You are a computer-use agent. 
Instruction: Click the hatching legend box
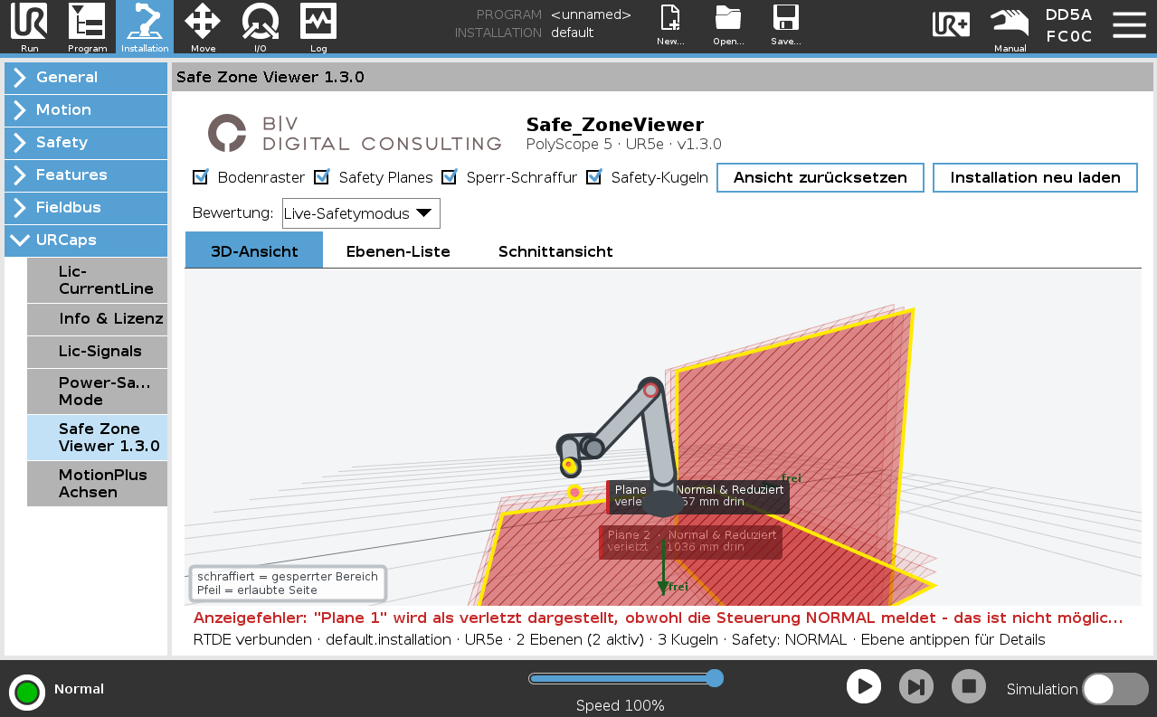click(288, 583)
